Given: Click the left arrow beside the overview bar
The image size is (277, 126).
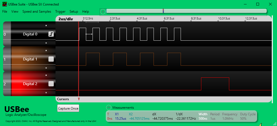Looking at the screenshot, I should coord(103,12).
